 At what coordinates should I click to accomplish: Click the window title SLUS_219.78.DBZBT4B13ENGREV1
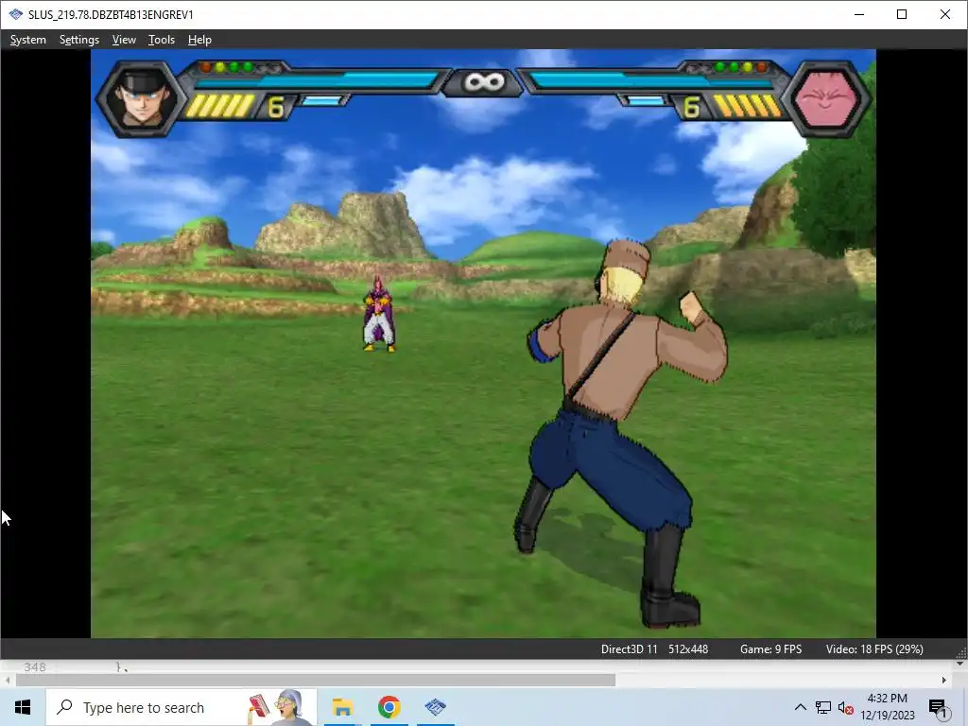[x=111, y=14]
